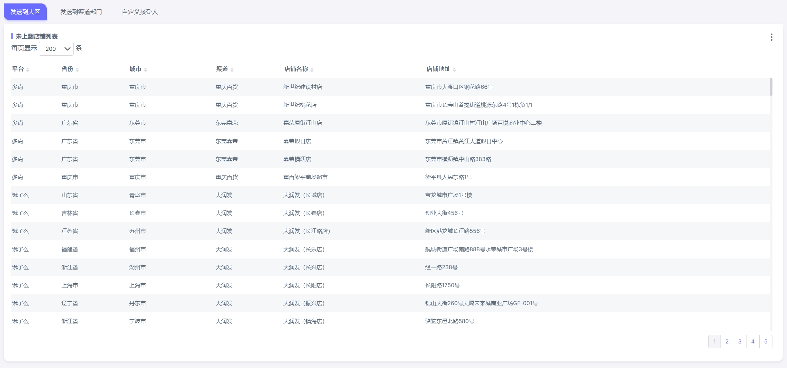Click the 嘉荣假日店 store name cell
The width and height of the screenshot is (787, 368).
(x=297, y=141)
